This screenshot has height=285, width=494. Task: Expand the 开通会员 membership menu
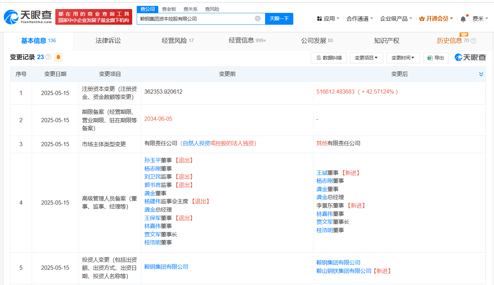coord(436,18)
